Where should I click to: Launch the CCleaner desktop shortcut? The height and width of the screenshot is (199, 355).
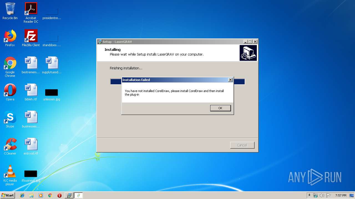(x=10, y=147)
